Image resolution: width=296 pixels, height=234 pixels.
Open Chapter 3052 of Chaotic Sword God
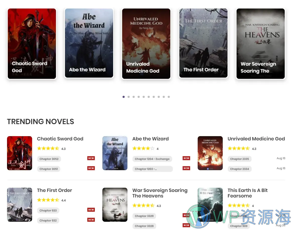(49, 159)
